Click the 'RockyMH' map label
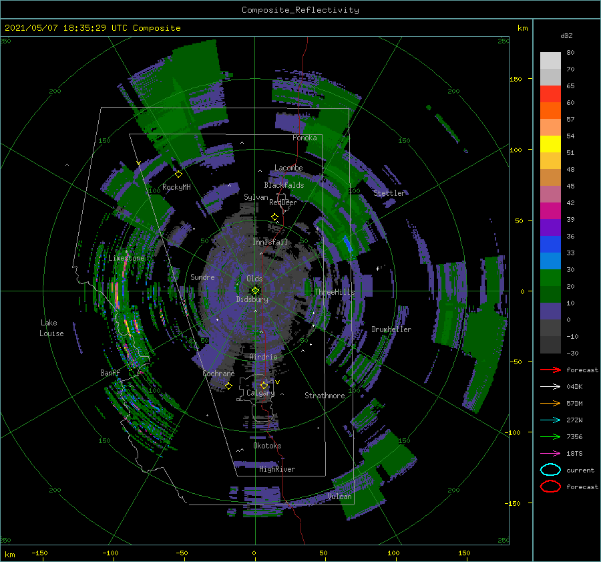Screen dimensions: 601x562 click(x=176, y=187)
